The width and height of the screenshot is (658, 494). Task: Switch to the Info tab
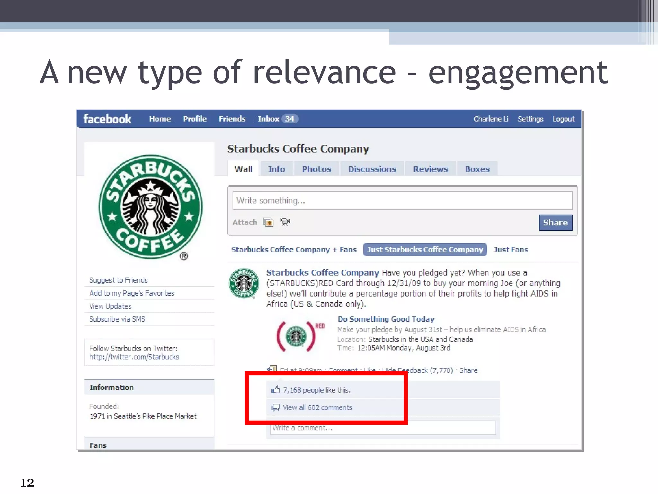[276, 169]
